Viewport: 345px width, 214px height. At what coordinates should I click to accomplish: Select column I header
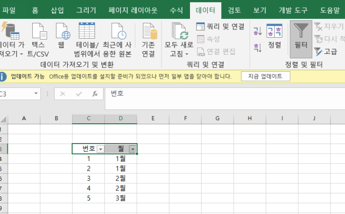[x=282, y=119]
